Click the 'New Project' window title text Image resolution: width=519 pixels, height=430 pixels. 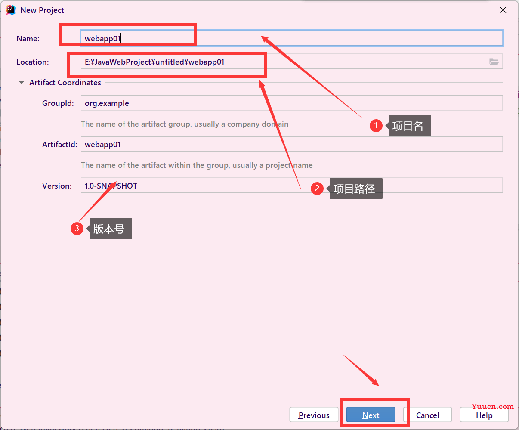(x=42, y=10)
